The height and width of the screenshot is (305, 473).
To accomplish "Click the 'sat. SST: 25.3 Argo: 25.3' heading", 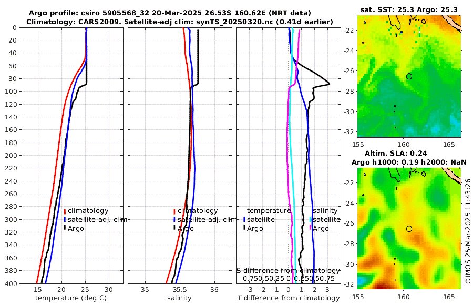I will pyautogui.click(x=409, y=9).
